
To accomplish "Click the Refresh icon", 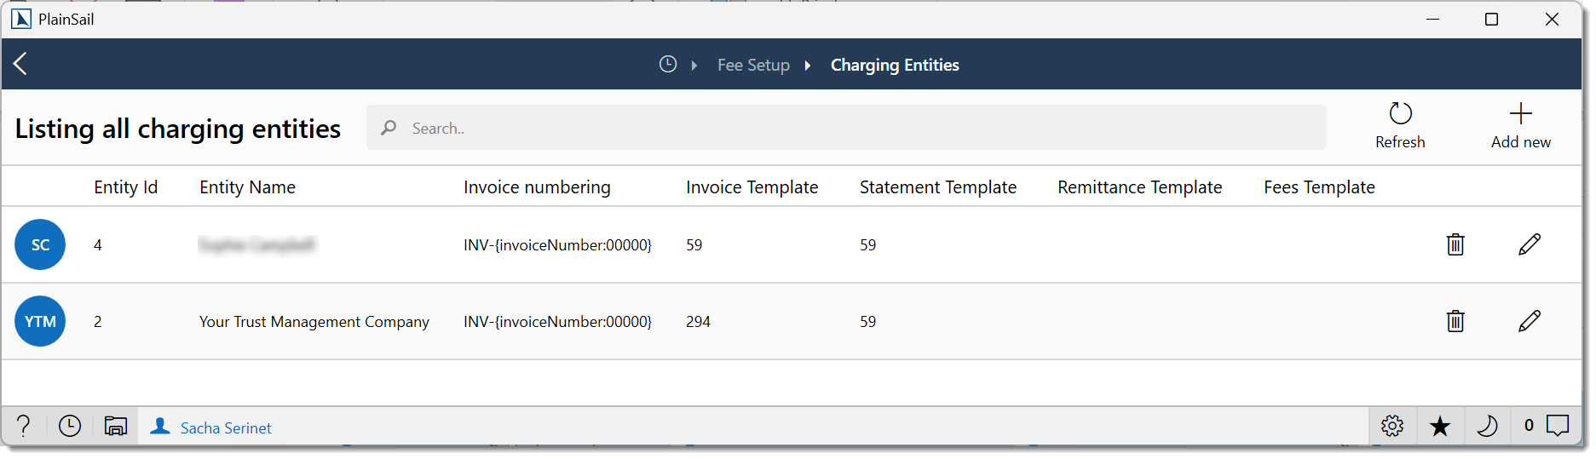I will (1400, 114).
